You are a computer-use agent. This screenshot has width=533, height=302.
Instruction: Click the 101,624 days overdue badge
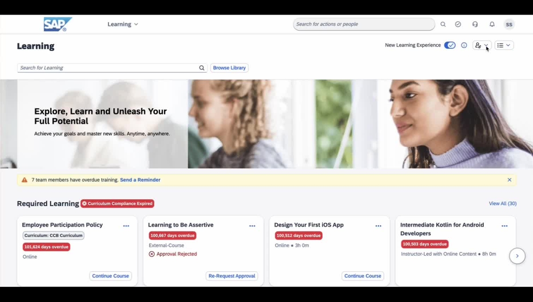[46, 247]
